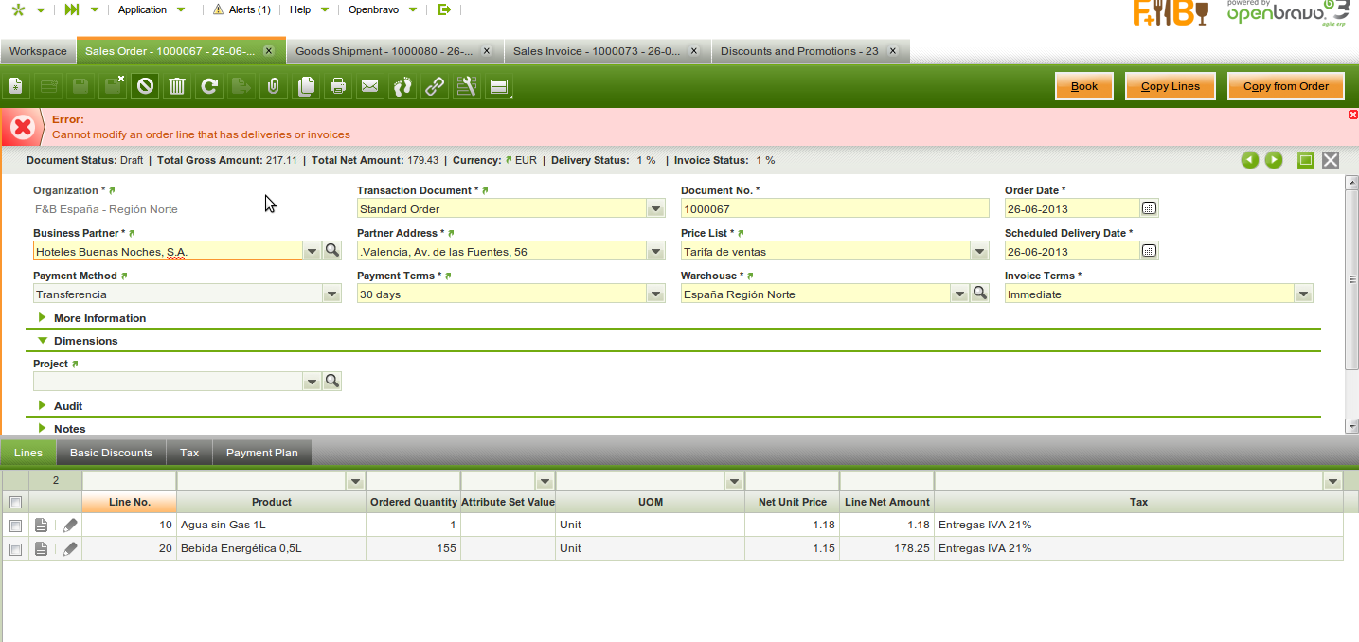Create a new record with toolbar icon

click(x=16, y=87)
